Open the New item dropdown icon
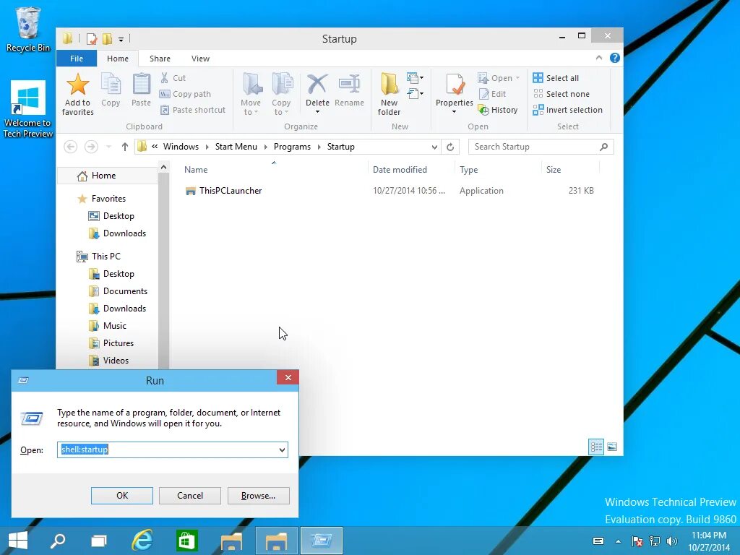 pyautogui.click(x=415, y=77)
